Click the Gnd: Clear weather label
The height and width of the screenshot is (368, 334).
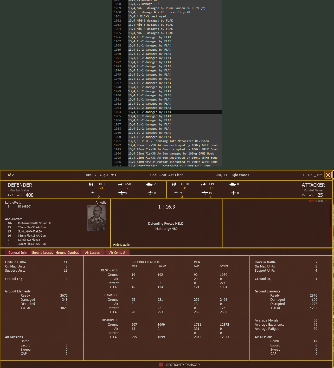(x=158, y=175)
